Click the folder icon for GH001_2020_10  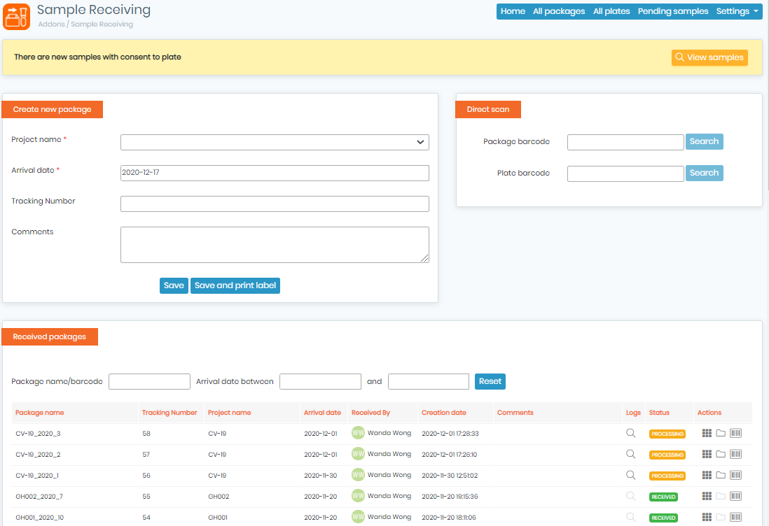[x=721, y=517]
